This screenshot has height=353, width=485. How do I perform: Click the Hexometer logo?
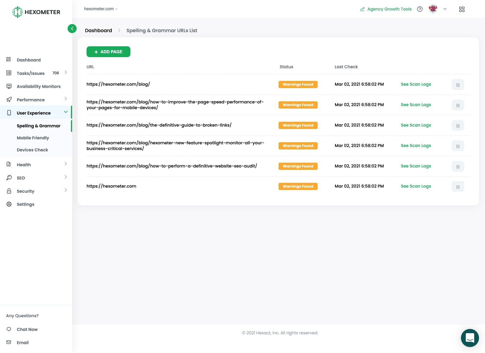[x=36, y=12]
